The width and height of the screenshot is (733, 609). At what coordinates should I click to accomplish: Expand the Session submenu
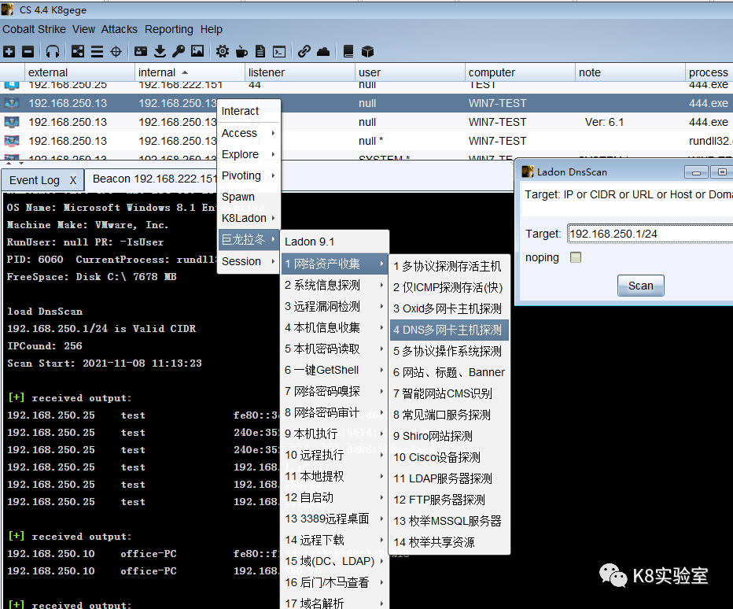pyautogui.click(x=249, y=261)
